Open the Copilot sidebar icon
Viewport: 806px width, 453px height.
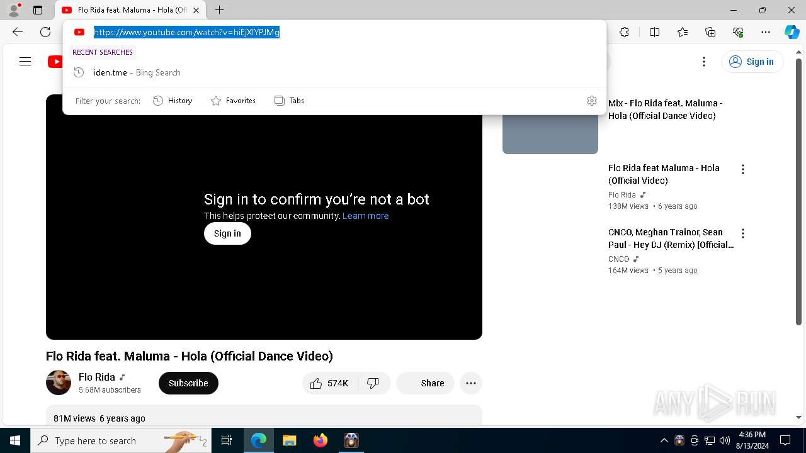[792, 32]
